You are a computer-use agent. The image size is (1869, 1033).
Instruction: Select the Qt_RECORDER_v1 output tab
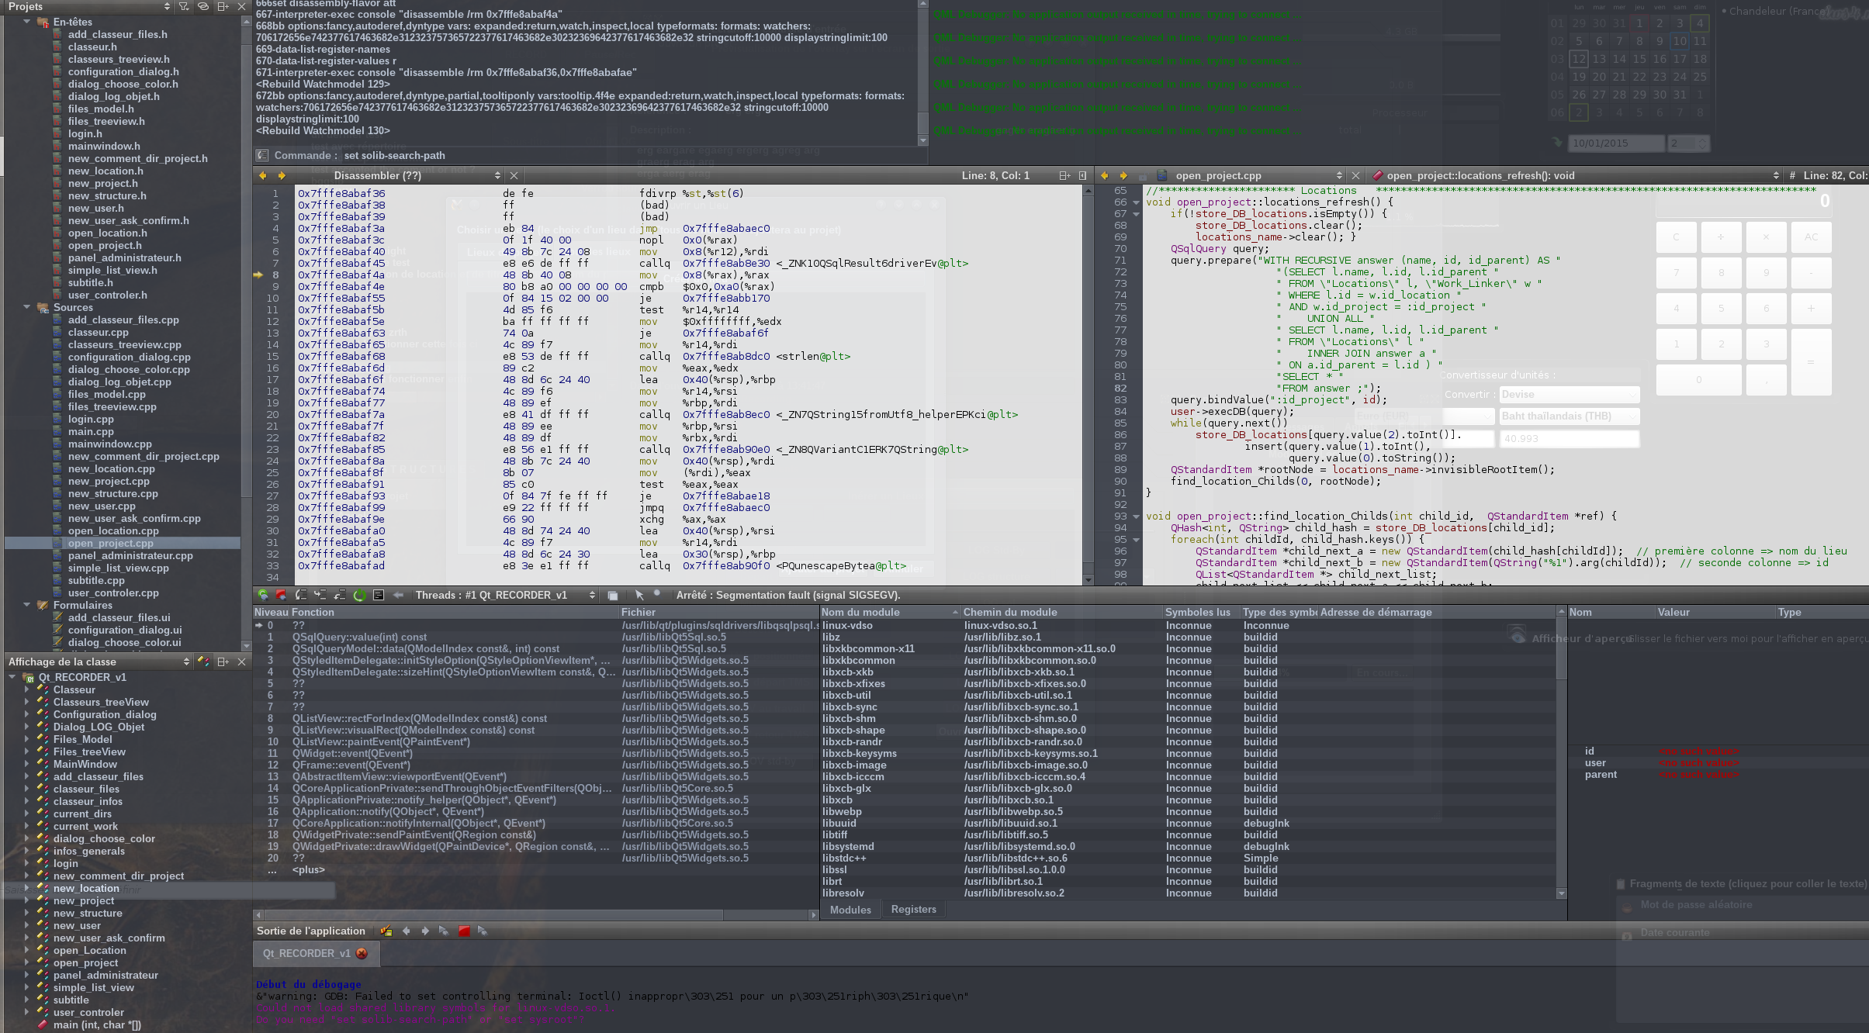315,953
